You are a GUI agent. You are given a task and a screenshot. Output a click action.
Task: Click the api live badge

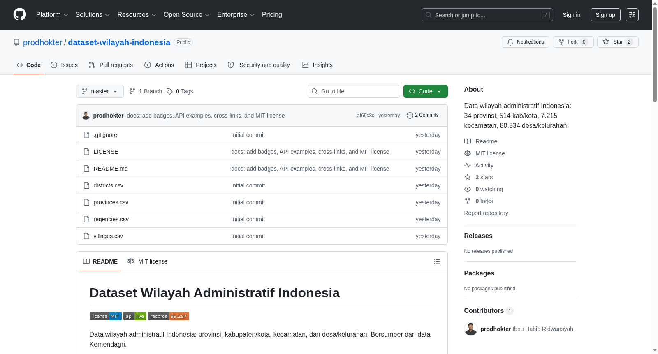[135, 316]
